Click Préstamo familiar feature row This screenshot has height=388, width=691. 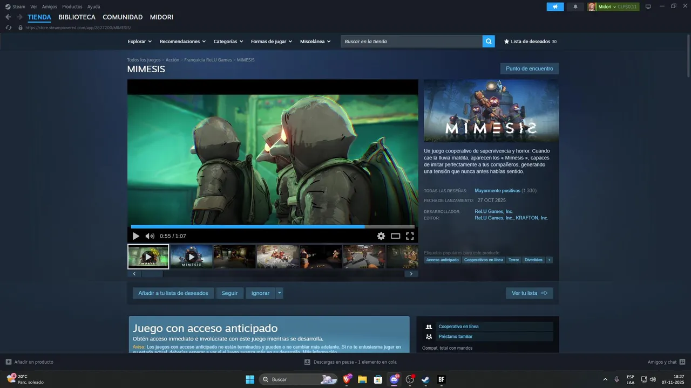(488, 337)
